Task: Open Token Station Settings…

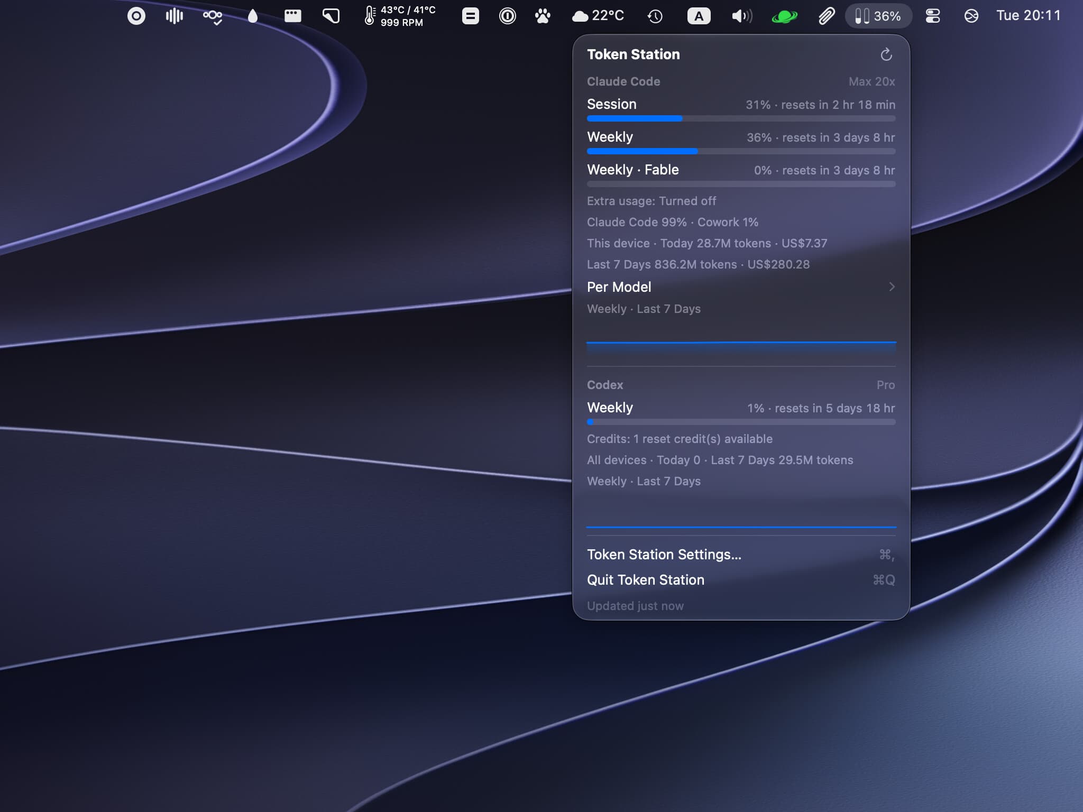Action: point(741,555)
